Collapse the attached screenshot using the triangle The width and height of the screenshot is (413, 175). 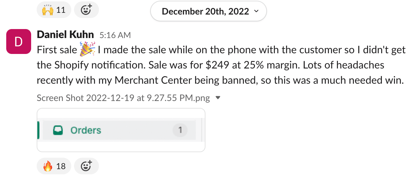tap(218, 98)
